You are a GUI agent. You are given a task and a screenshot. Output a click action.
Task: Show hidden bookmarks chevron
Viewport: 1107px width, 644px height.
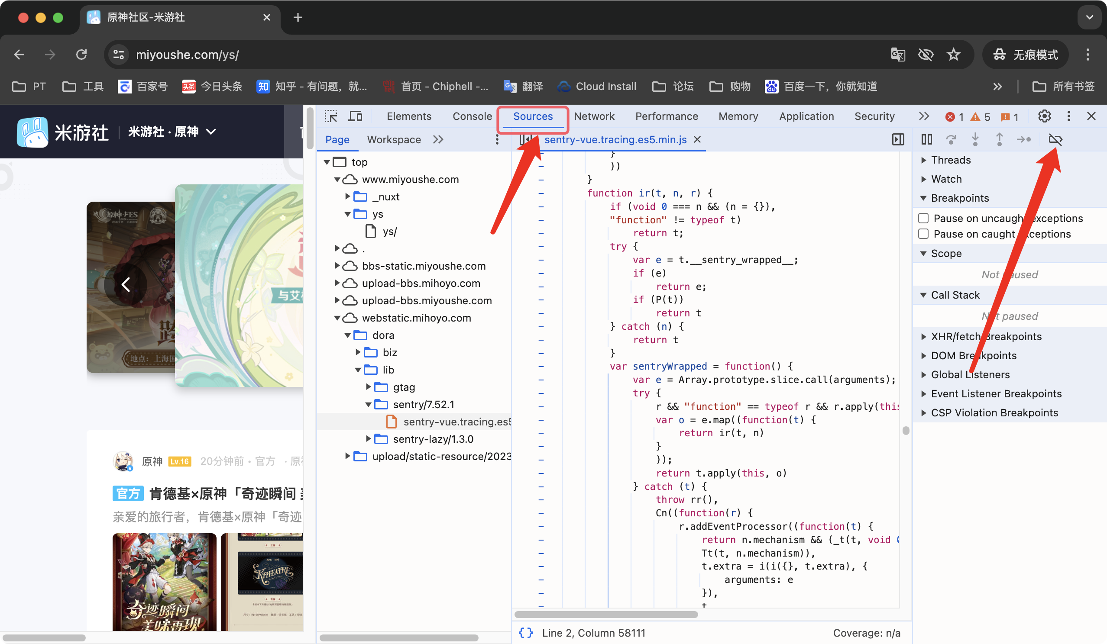coord(997,87)
